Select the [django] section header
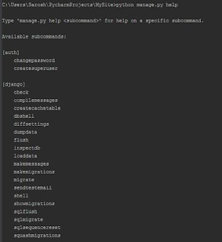The height and width of the screenshot is (242, 222). tap(14, 84)
